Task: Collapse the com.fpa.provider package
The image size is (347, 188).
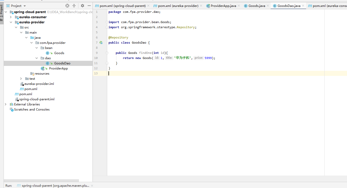Action: [31, 43]
